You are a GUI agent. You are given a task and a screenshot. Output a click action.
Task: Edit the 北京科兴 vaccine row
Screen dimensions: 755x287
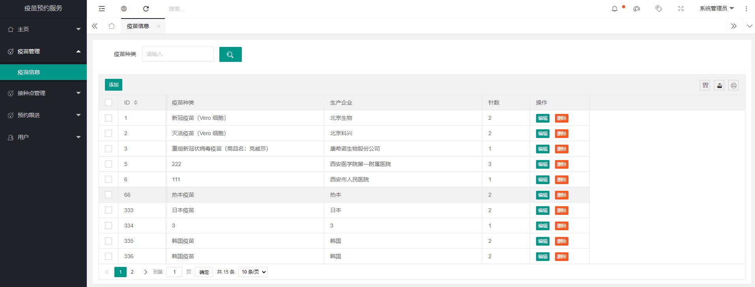coord(543,134)
